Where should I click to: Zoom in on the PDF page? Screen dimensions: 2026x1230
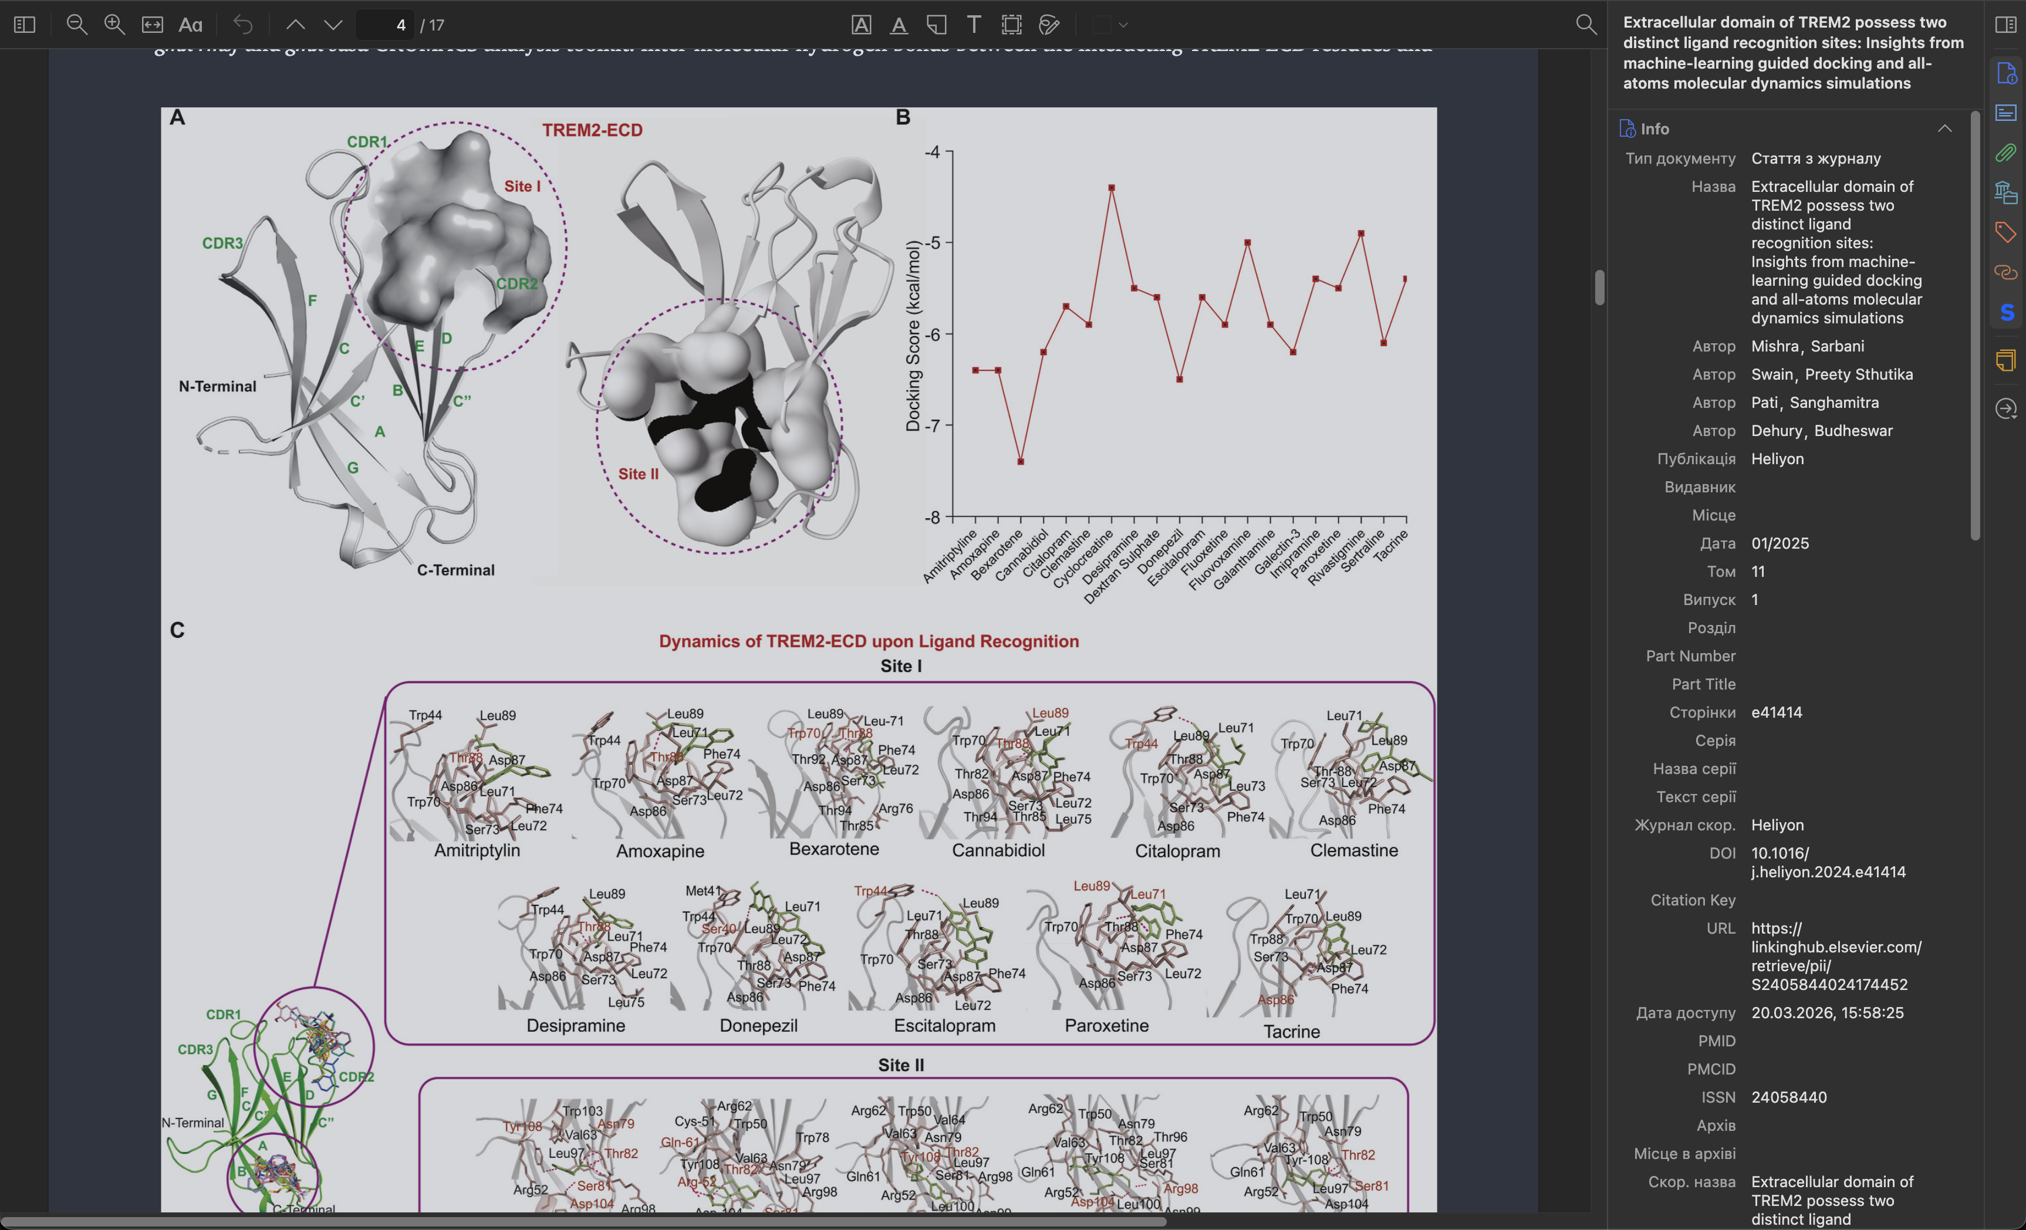click(114, 25)
